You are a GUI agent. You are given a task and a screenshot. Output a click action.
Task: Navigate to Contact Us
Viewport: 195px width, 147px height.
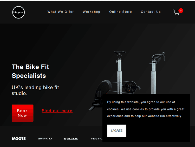click(151, 12)
